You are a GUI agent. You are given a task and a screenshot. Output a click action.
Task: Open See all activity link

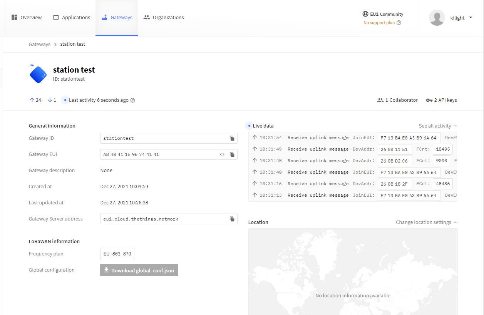click(438, 126)
